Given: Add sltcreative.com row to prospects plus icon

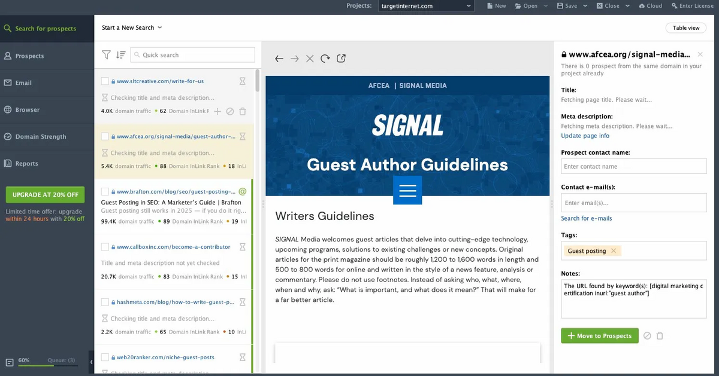Looking at the screenshot, I should click(217, 111).
